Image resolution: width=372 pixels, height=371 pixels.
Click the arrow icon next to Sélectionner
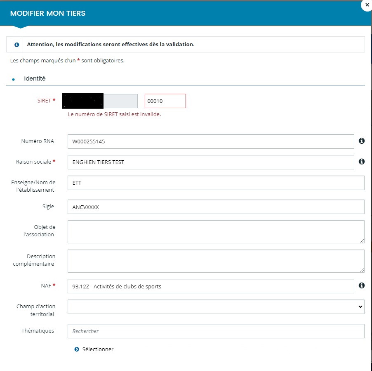coord(77,349)
